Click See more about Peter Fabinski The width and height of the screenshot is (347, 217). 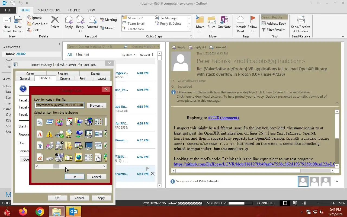(x=198, y=181)
